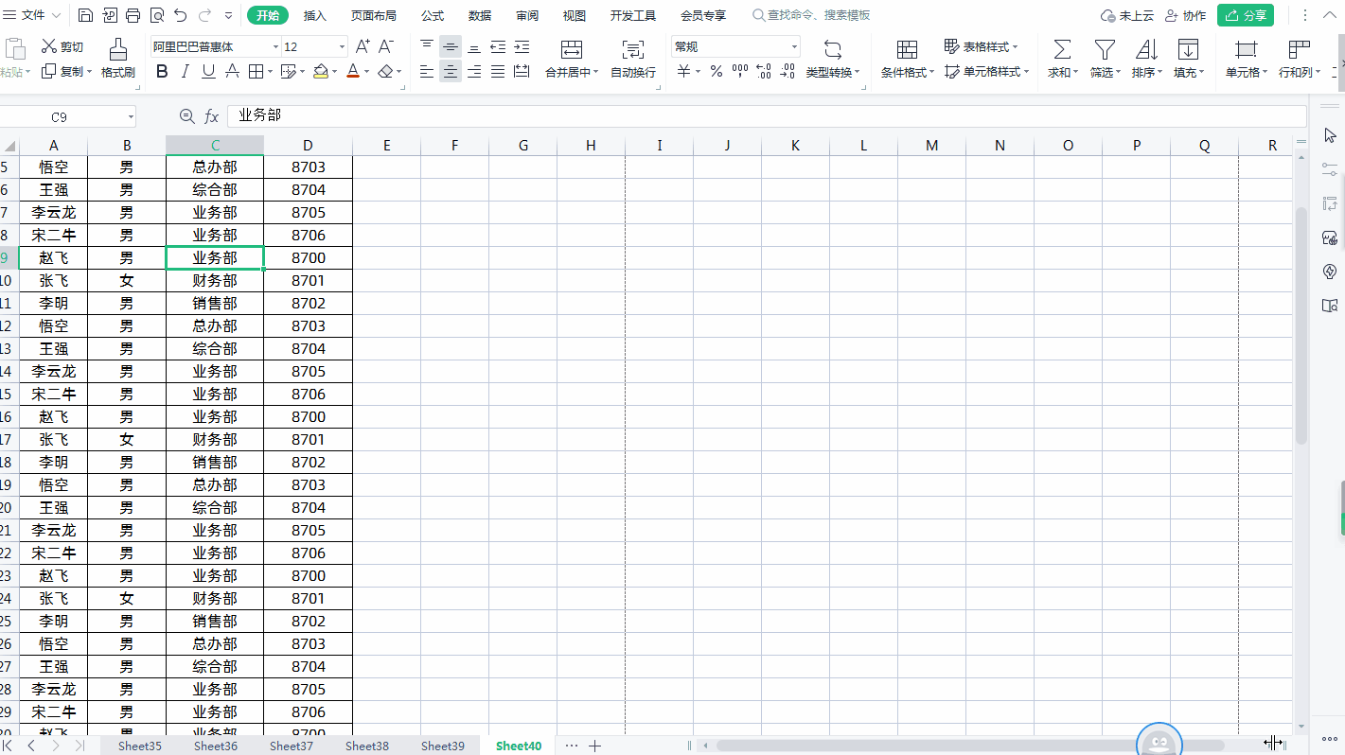1345x755 pixels.
Task: Open the Name Box dropdown arrow
Action: (131, 116)
